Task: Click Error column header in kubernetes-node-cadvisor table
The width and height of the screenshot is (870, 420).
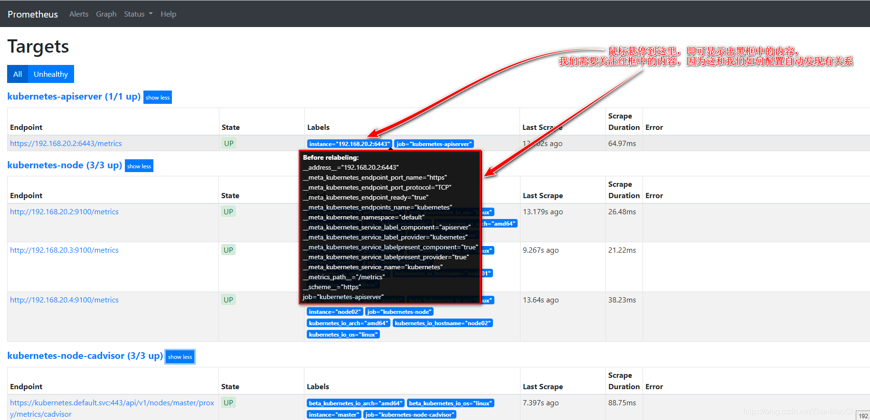Action: [x=654, y=386]
